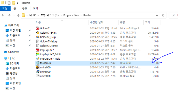Click the 20,152KB size value
This screenshot has width=178, height=91.
(153, 33)
